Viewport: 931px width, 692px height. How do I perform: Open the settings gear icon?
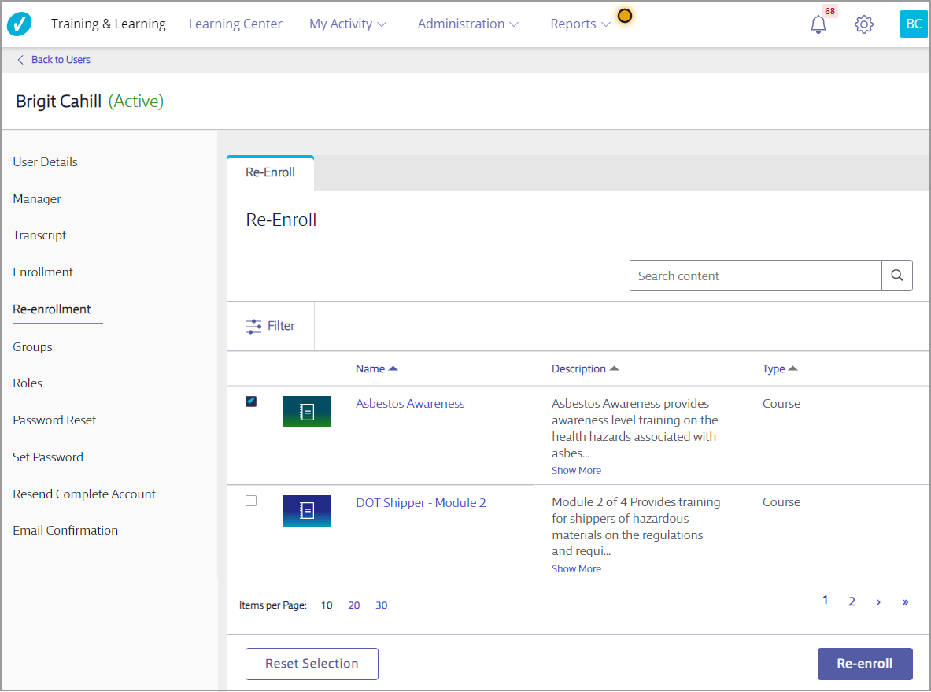864,24
